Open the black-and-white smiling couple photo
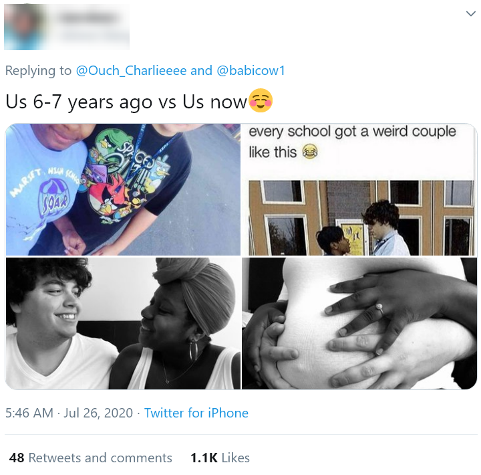Viewport: 481px width, 475px height. tap(123, 324)
